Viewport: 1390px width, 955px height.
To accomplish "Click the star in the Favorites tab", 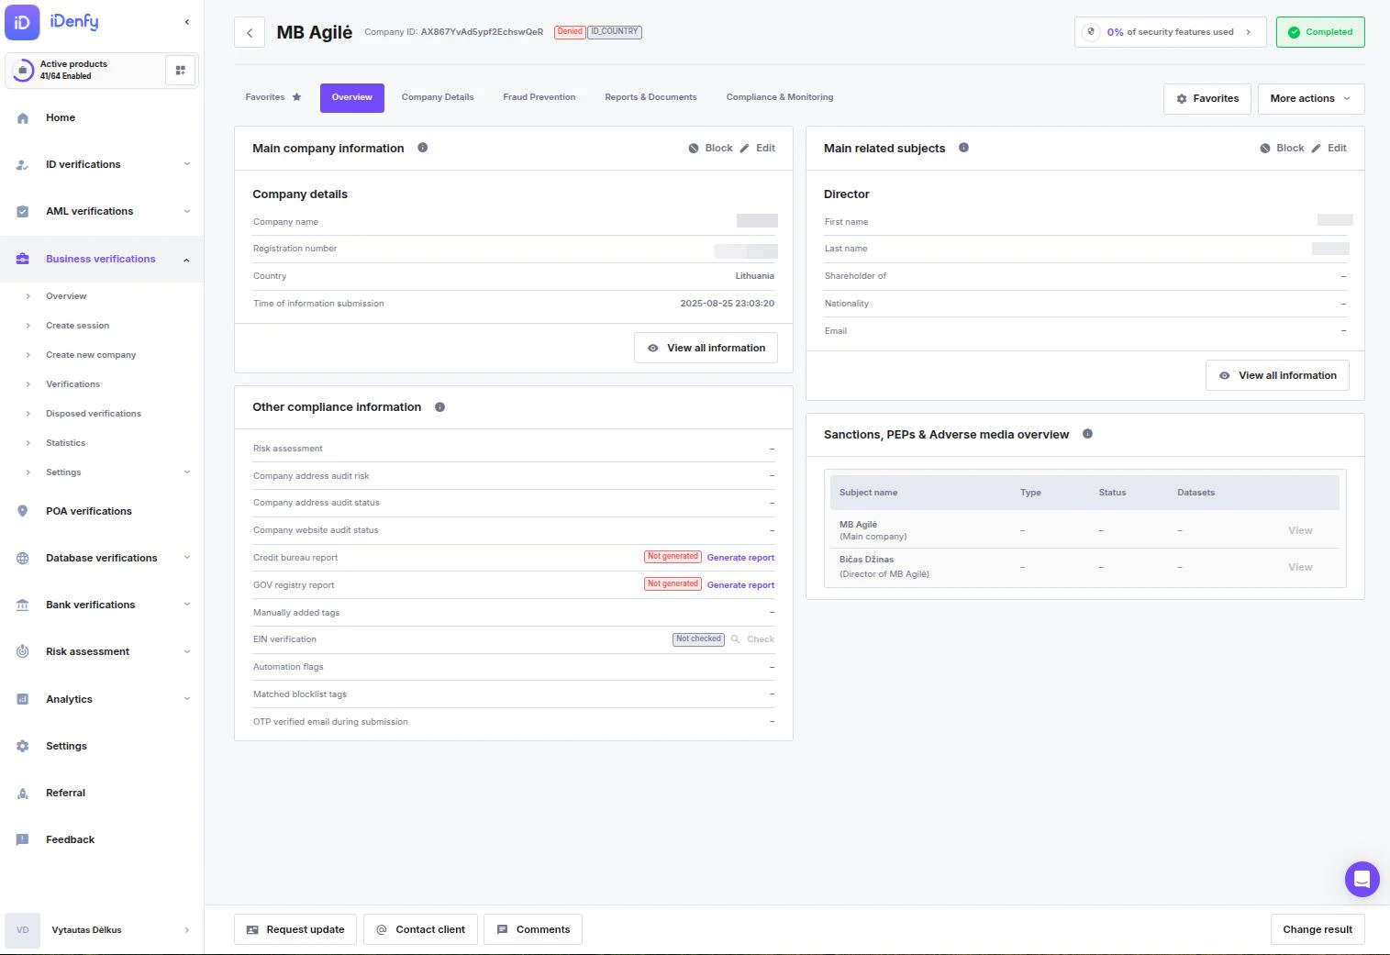I will coord(296,97).
